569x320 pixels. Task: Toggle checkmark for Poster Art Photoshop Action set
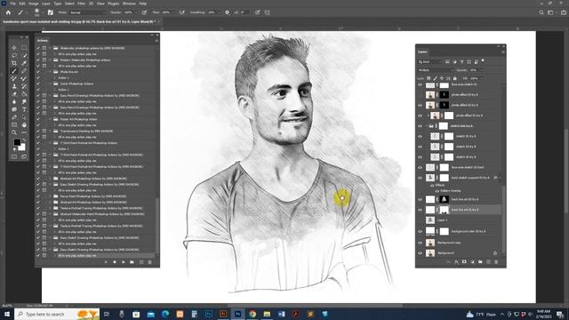click(x=38, y=119)
